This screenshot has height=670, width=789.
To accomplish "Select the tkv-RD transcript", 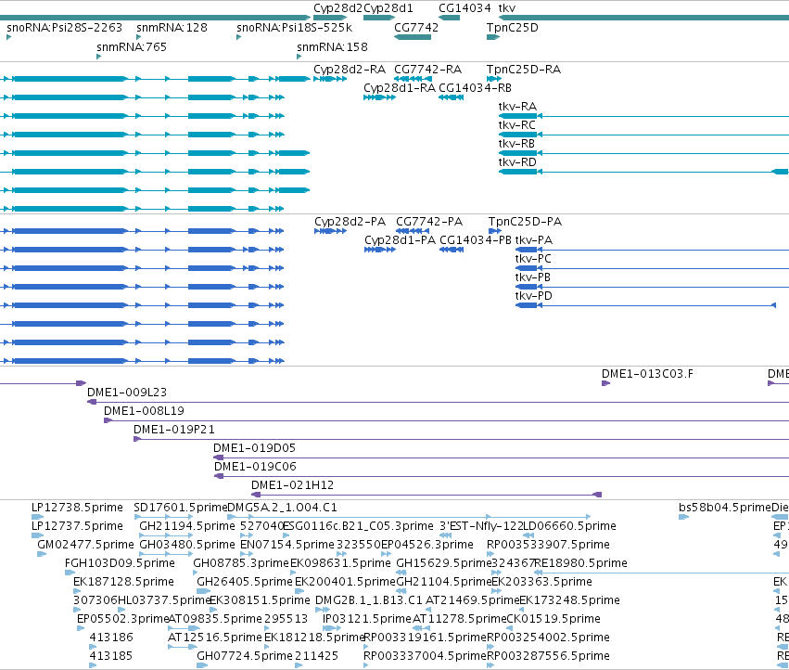I will pyautogui.click(x=517, y=162).
